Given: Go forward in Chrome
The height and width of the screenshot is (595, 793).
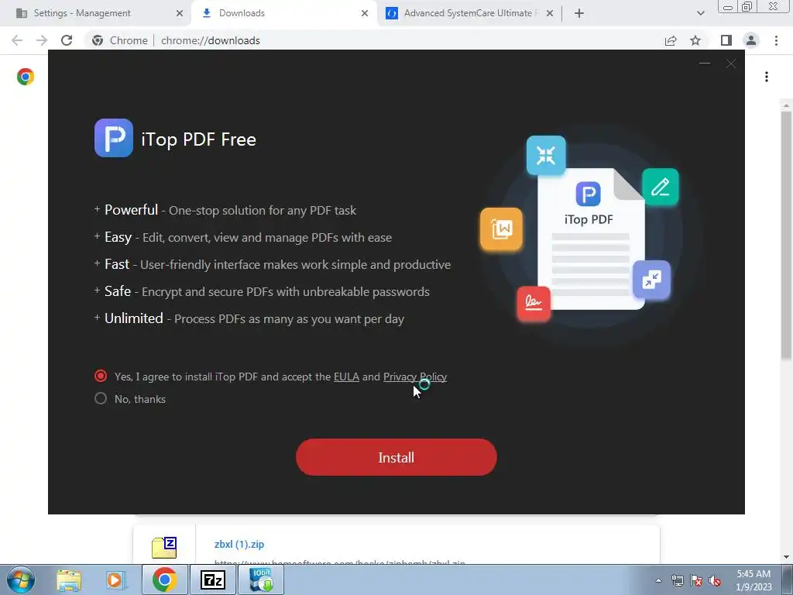Looking at the screenshot, I should pyautogui.click(x=42, y=40).
